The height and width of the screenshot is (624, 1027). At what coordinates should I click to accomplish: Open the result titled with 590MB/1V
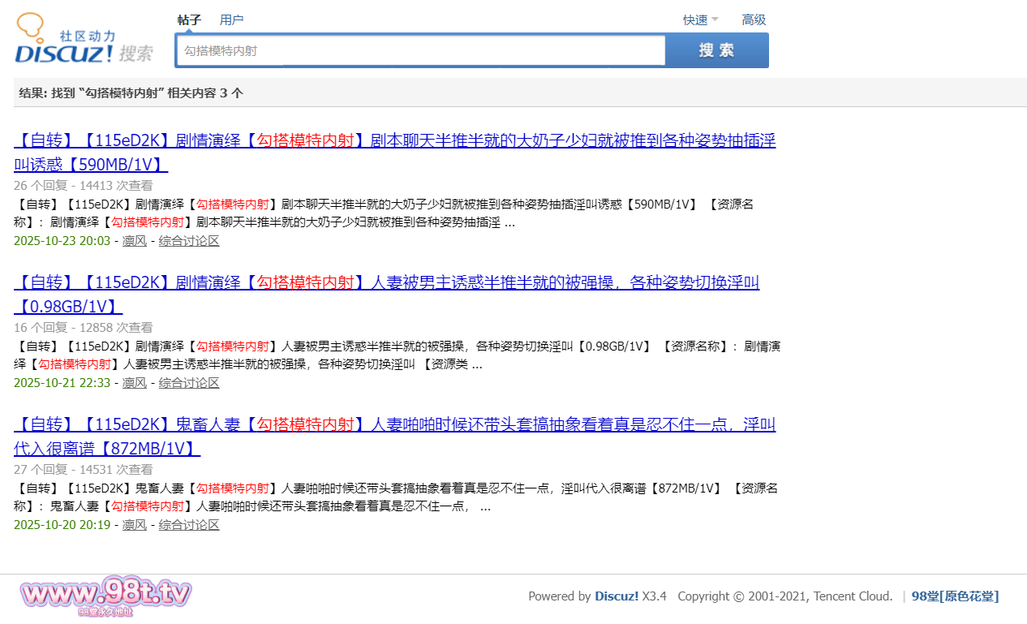(394, 141)
